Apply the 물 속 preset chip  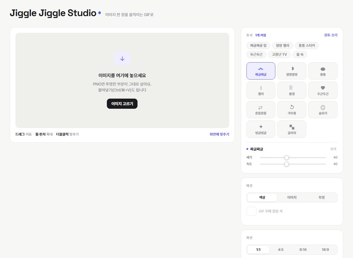point(300,55)
